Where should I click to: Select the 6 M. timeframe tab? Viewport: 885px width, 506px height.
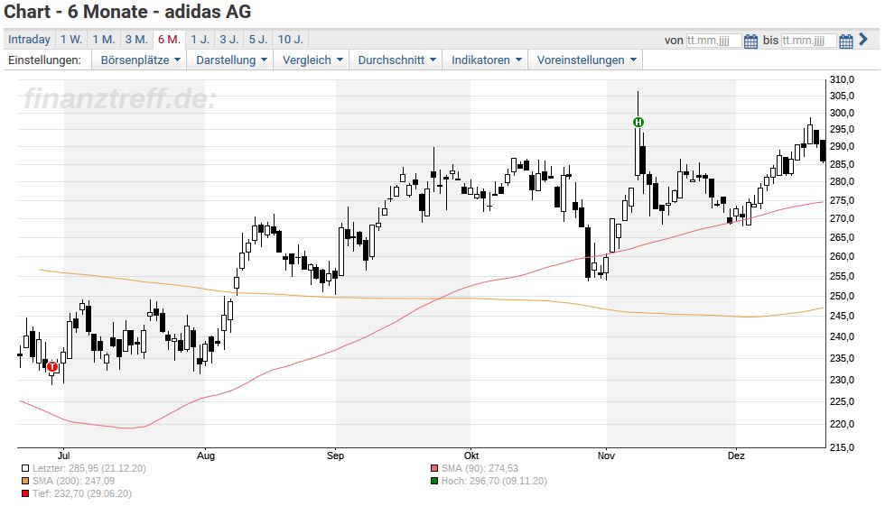tap(170, 40)
